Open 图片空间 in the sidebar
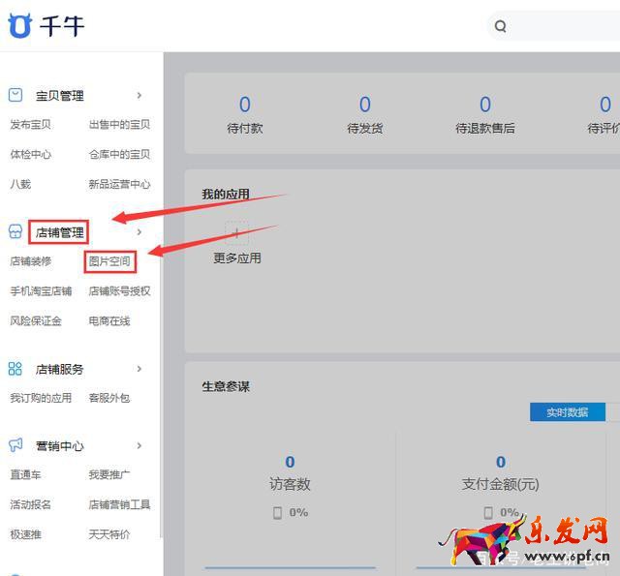Viewport: 620px width, 576px height. 109,261
